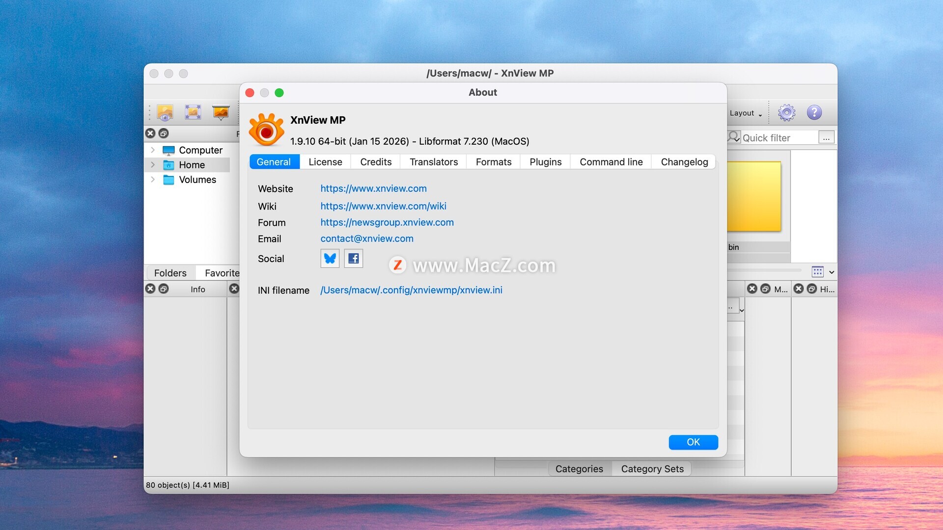Open Settings via the gear icon
Image resolution: width=943 pixels, height=530 pixels.
click(786, 113)
